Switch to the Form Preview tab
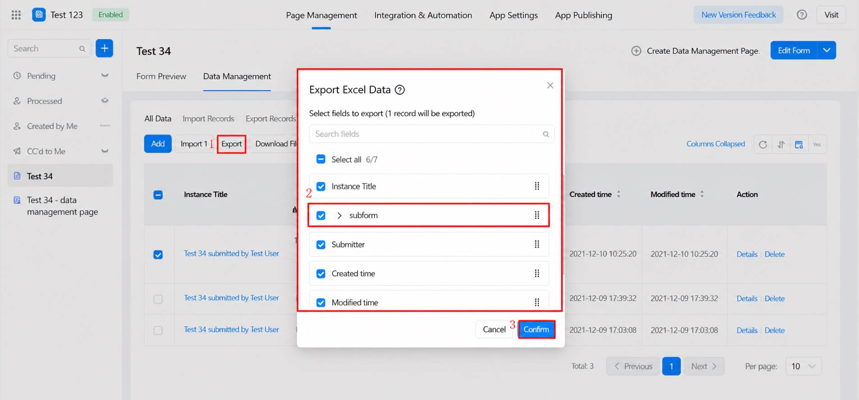The image size is (859, 400). point(161,76)
